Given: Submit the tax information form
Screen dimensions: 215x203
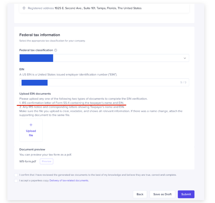Looking at the screenshot, I should (186, 194).
